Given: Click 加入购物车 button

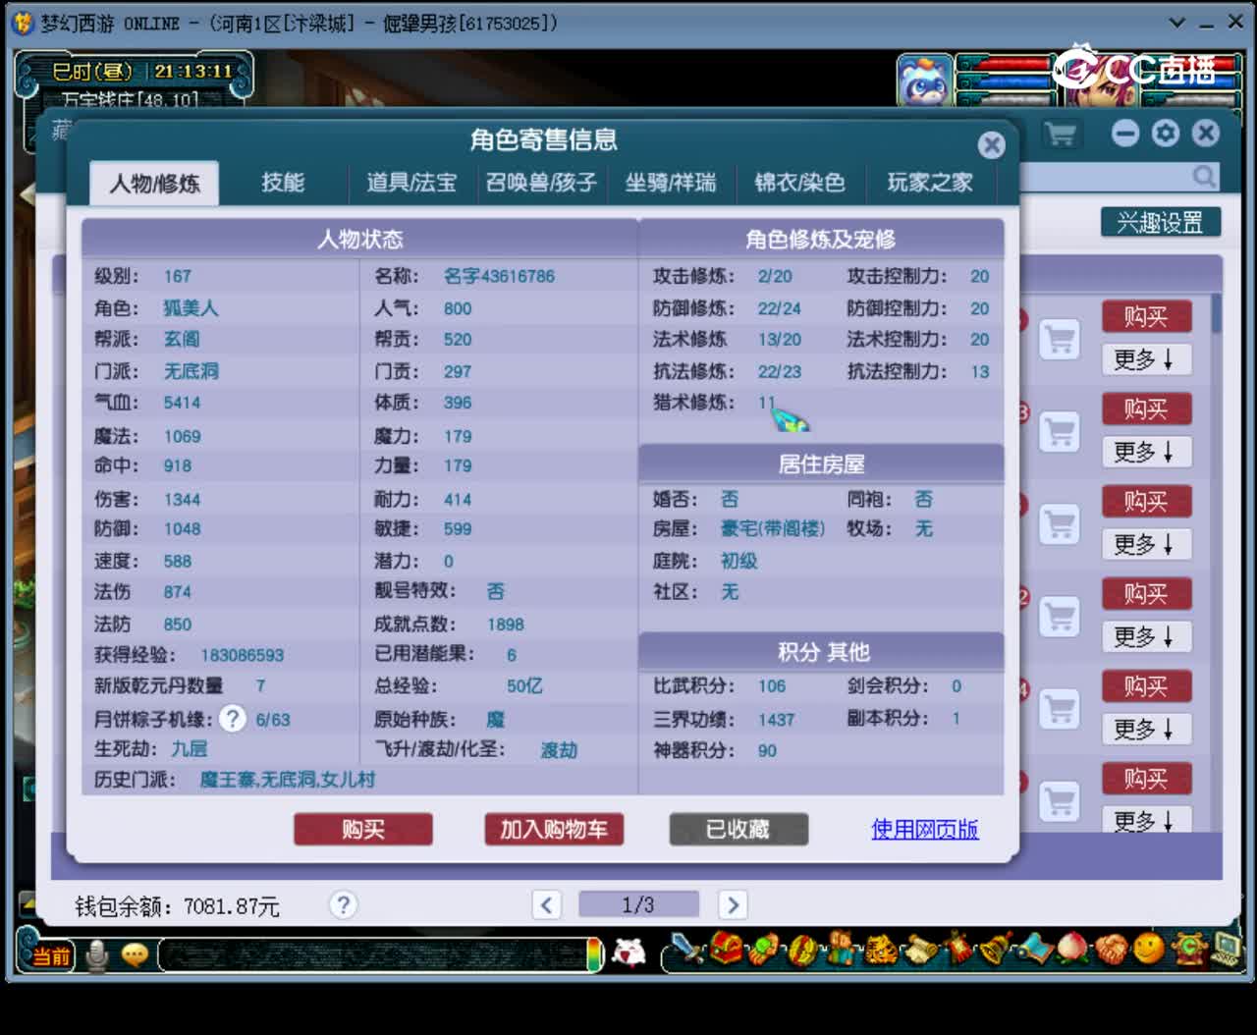Looking at the screenshot, I should click(554, 830).
